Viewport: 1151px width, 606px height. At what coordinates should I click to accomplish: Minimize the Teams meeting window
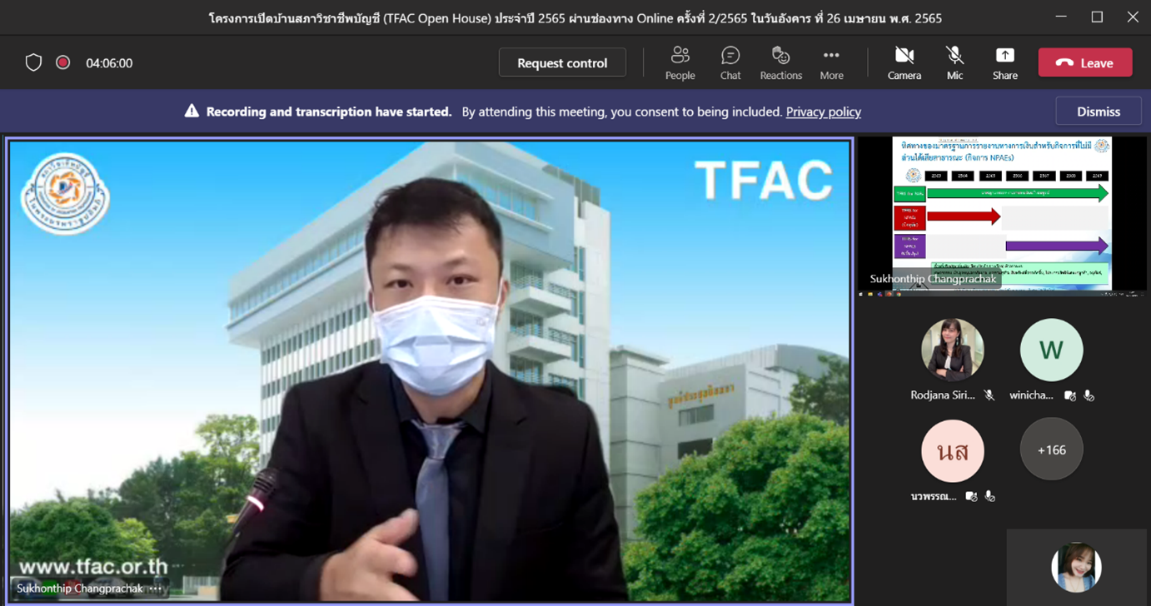[x=1061, y=17]
